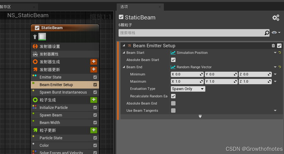The image size is (284, 154).
Task: Open Minimum row dropdown arrow
Action: pos(275,74)
